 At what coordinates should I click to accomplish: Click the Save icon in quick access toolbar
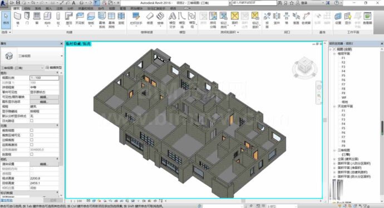(x=18, y=3)
